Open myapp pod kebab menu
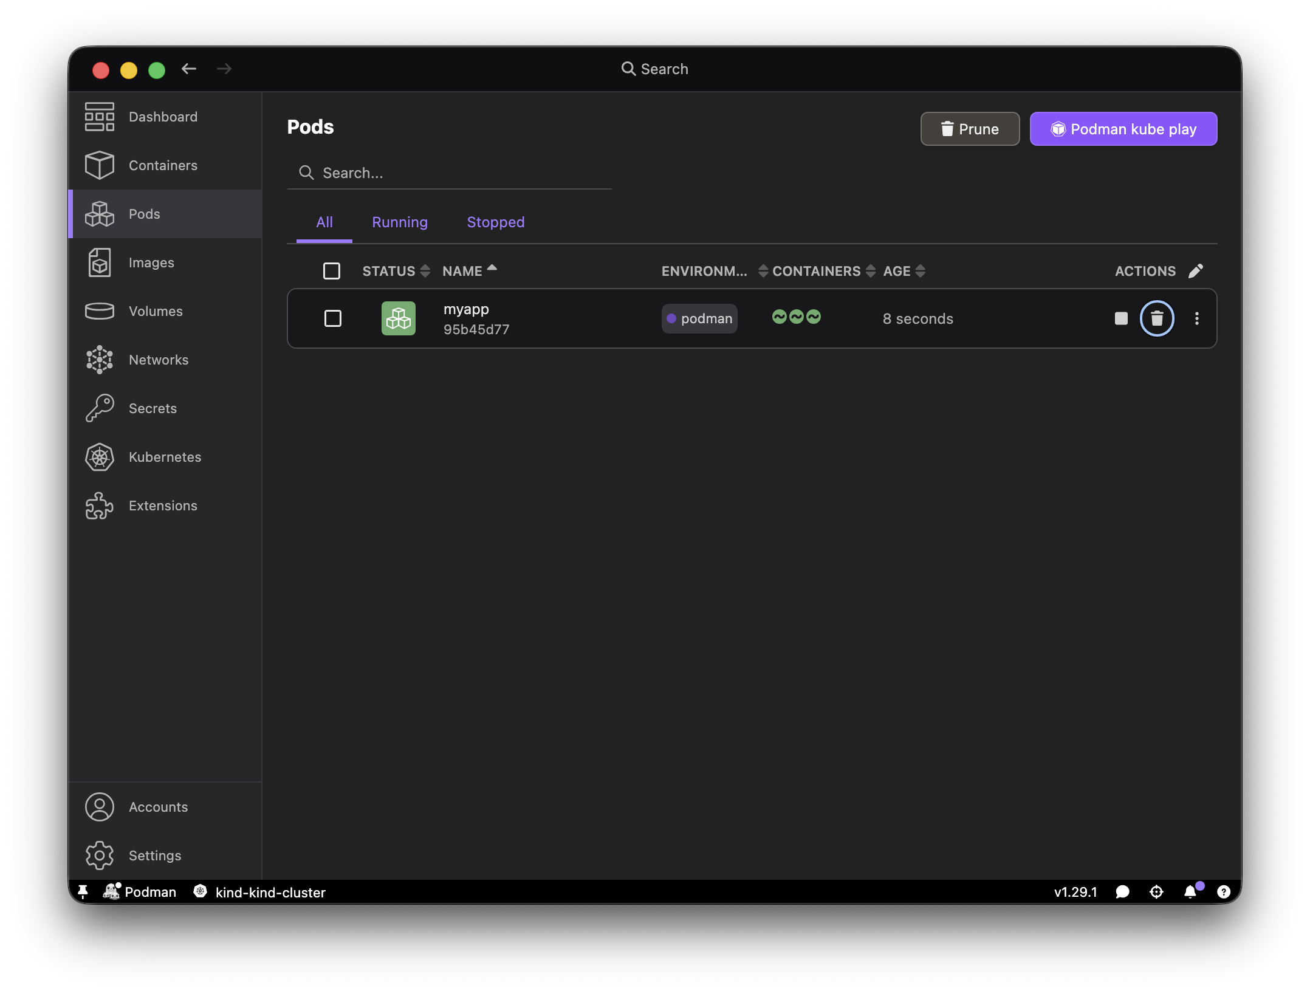Image resolution: width=1310 pixels, height=994 pixels. [x=1196, y=318]
